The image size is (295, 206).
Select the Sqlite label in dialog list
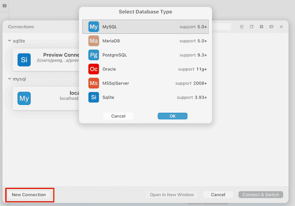pyautogui.click(x=108, y=97)
